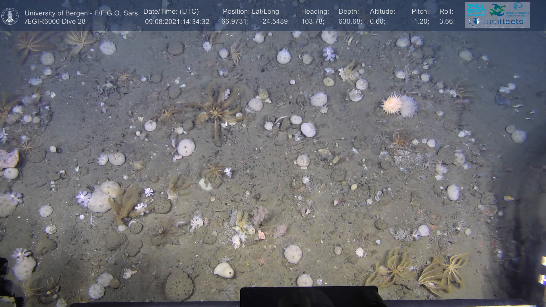Click the ÆGIR6000 Dive 28 text

[55, 22]
